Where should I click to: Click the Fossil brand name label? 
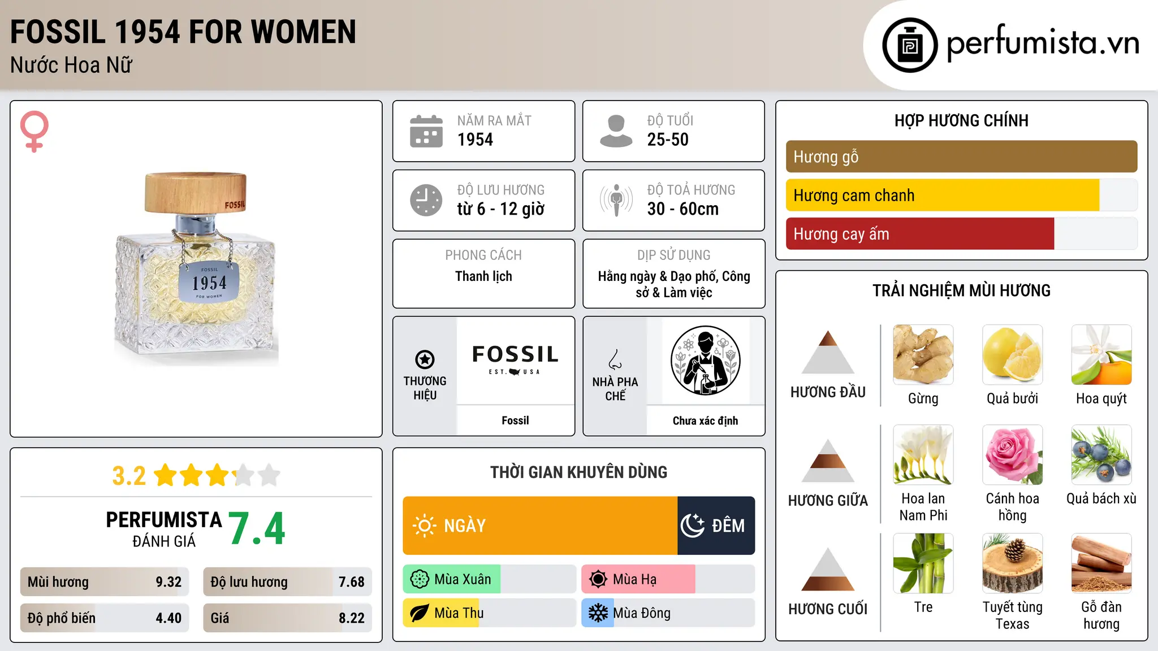515,420
